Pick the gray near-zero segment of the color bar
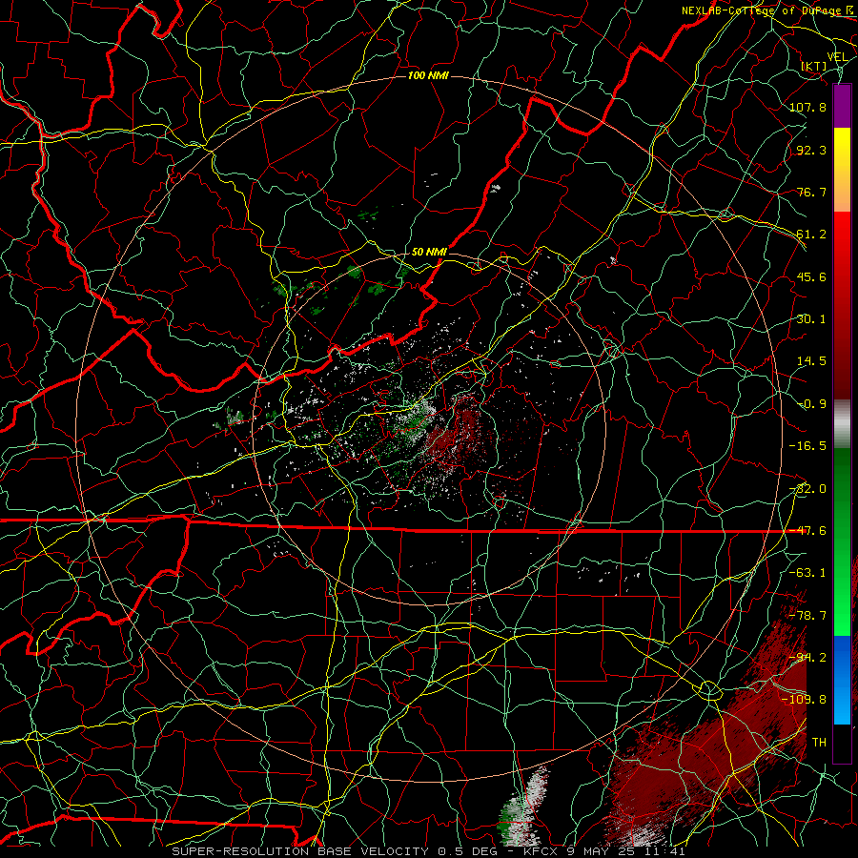858x858 pixels. 842,424
